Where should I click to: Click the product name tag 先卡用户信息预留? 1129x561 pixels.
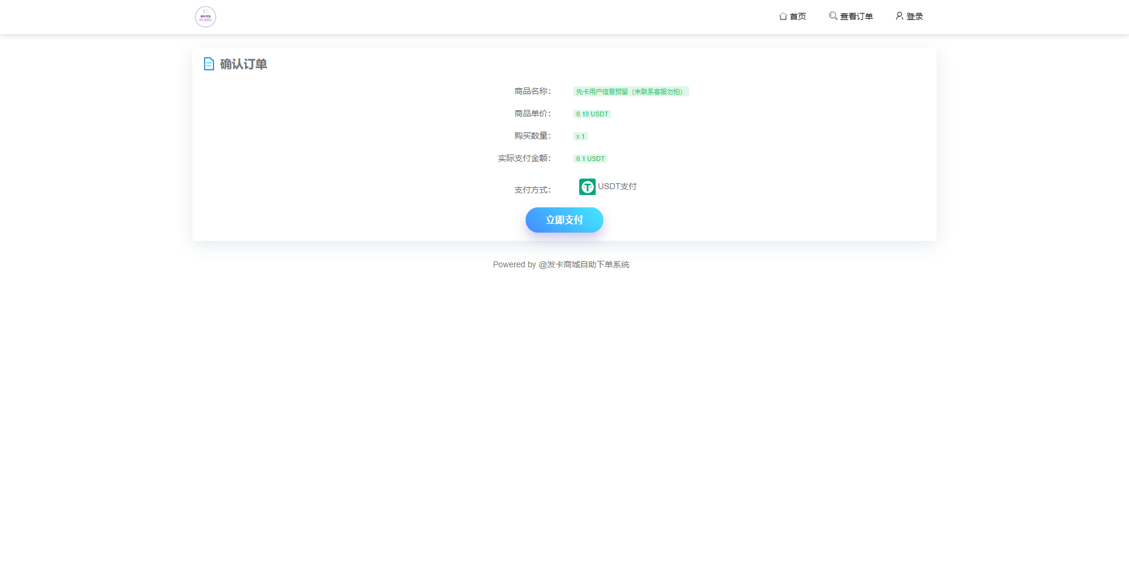pos(631,92)
